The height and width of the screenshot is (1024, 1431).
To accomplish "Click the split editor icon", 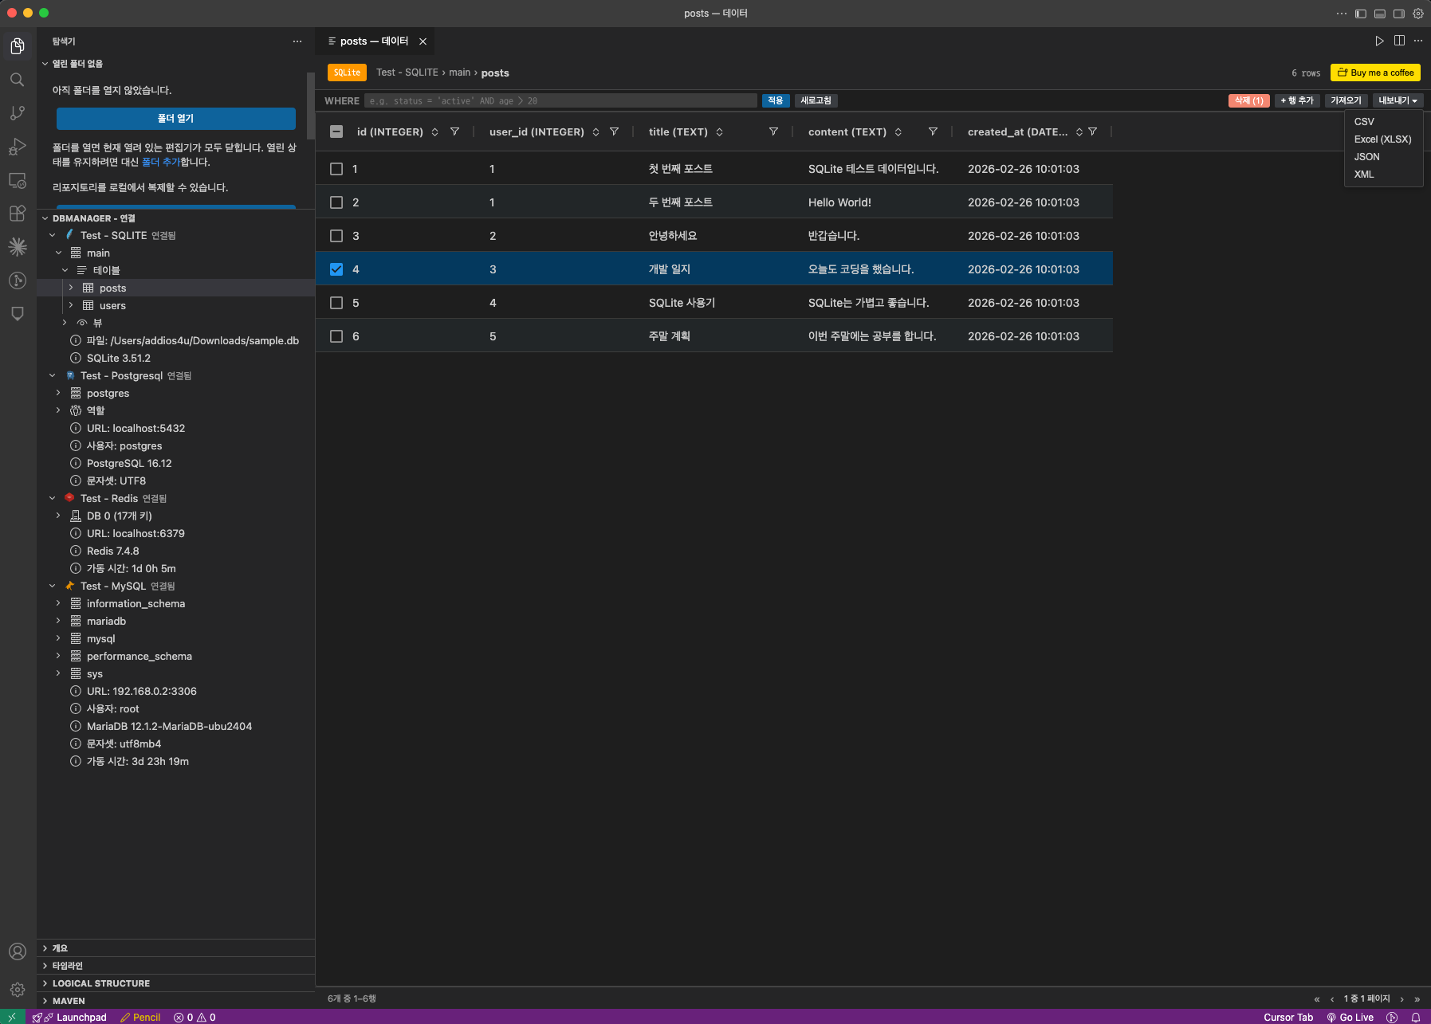I will 1398,41.
